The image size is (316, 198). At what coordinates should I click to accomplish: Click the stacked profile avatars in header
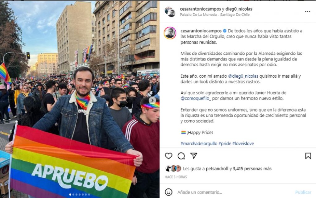(170, 12)
